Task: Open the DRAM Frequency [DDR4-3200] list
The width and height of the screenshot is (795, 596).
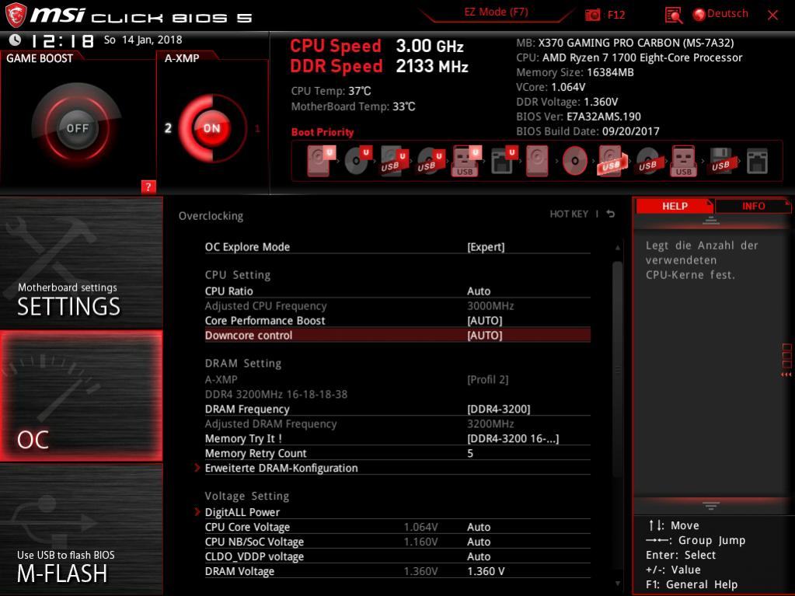Action: point(398,409)
